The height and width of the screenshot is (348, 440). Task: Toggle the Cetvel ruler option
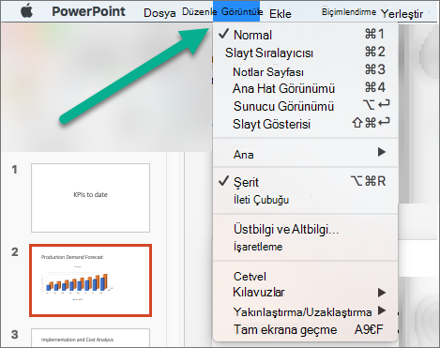[x=305, y=276]
